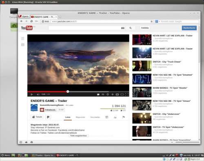Select the Share tab under the video
Viewport: 204px width, 161px height.
pos(80,117)
